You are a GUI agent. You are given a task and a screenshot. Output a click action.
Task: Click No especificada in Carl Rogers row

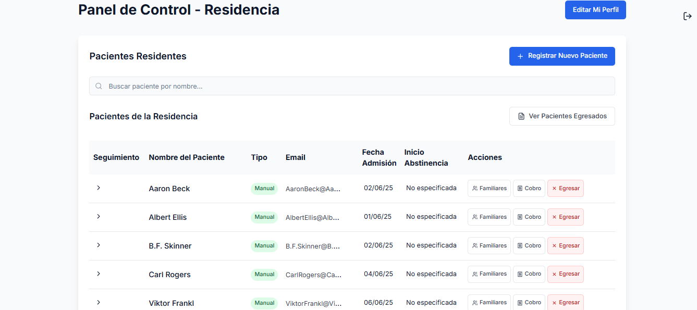[431, 274]
